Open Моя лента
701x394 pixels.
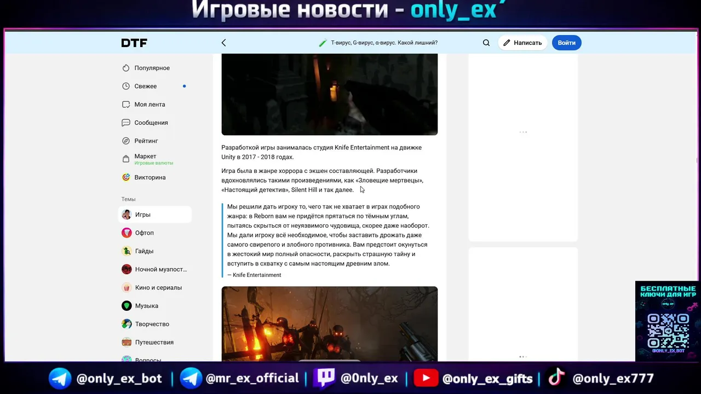pos(150,105)
